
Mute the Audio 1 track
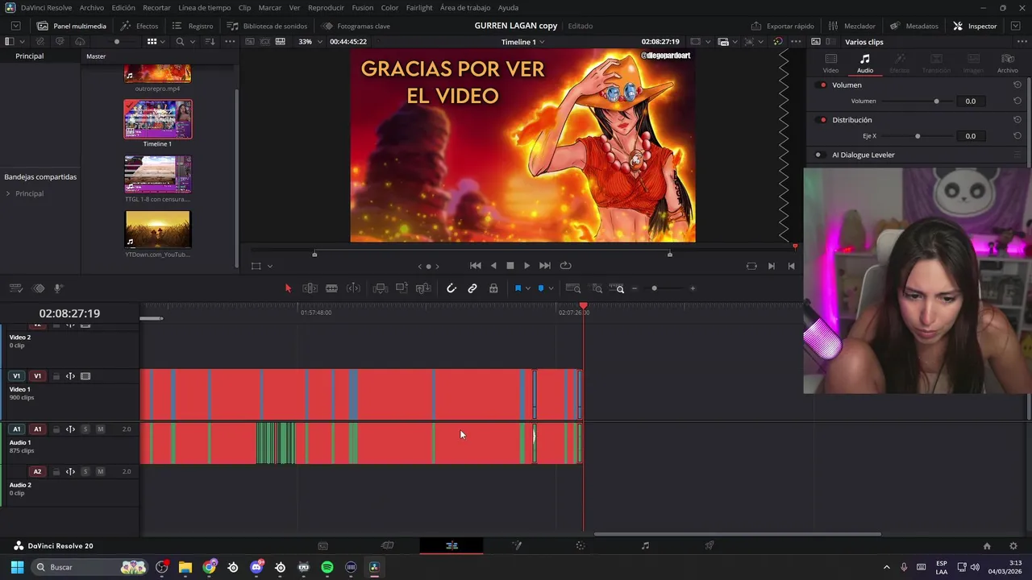coord(100,429)
